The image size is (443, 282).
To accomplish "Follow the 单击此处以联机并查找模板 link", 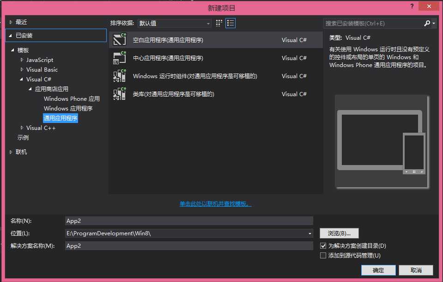I will (x=215, y=204).
